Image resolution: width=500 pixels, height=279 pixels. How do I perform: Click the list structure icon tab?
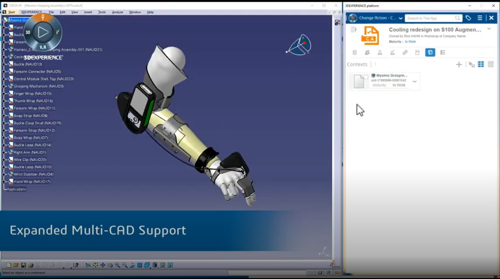[x=443, y=52]
